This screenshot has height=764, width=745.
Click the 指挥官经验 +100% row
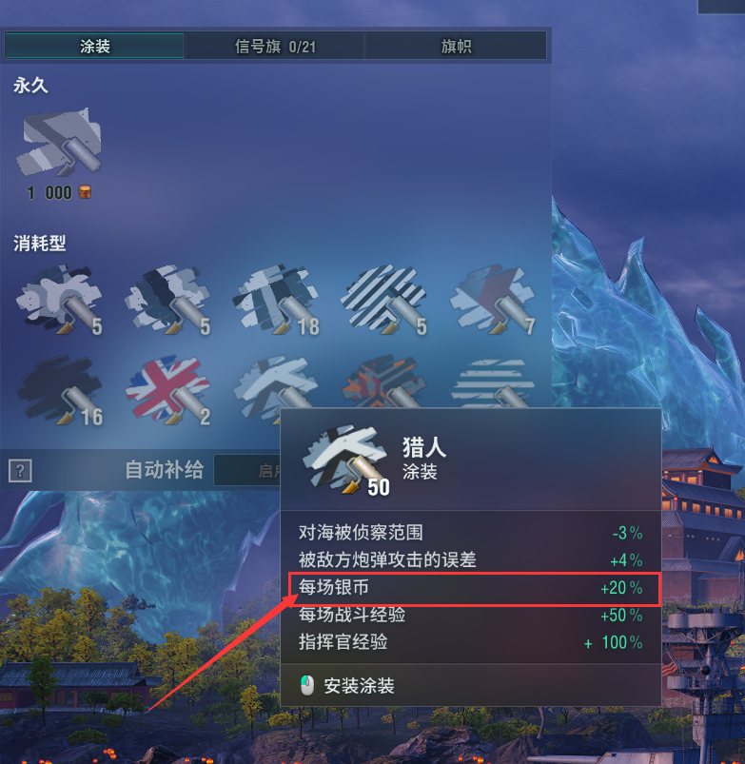point(471,642)
